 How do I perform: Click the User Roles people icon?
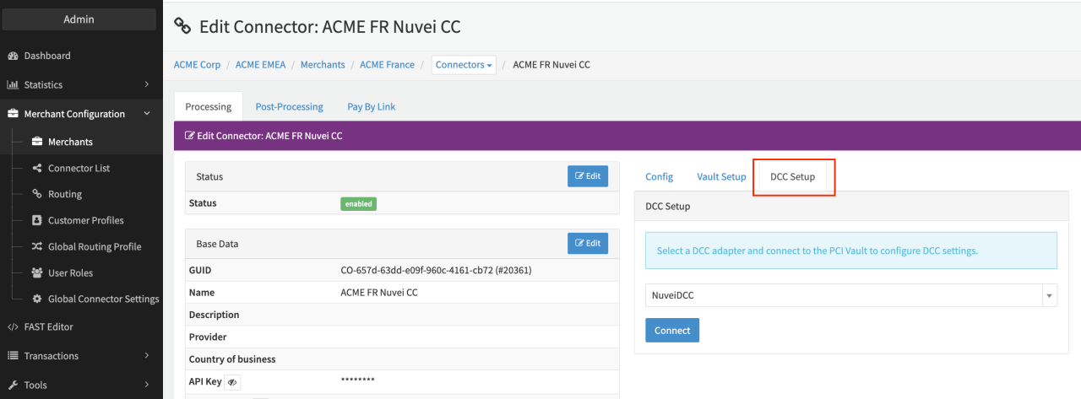point(37,272)
